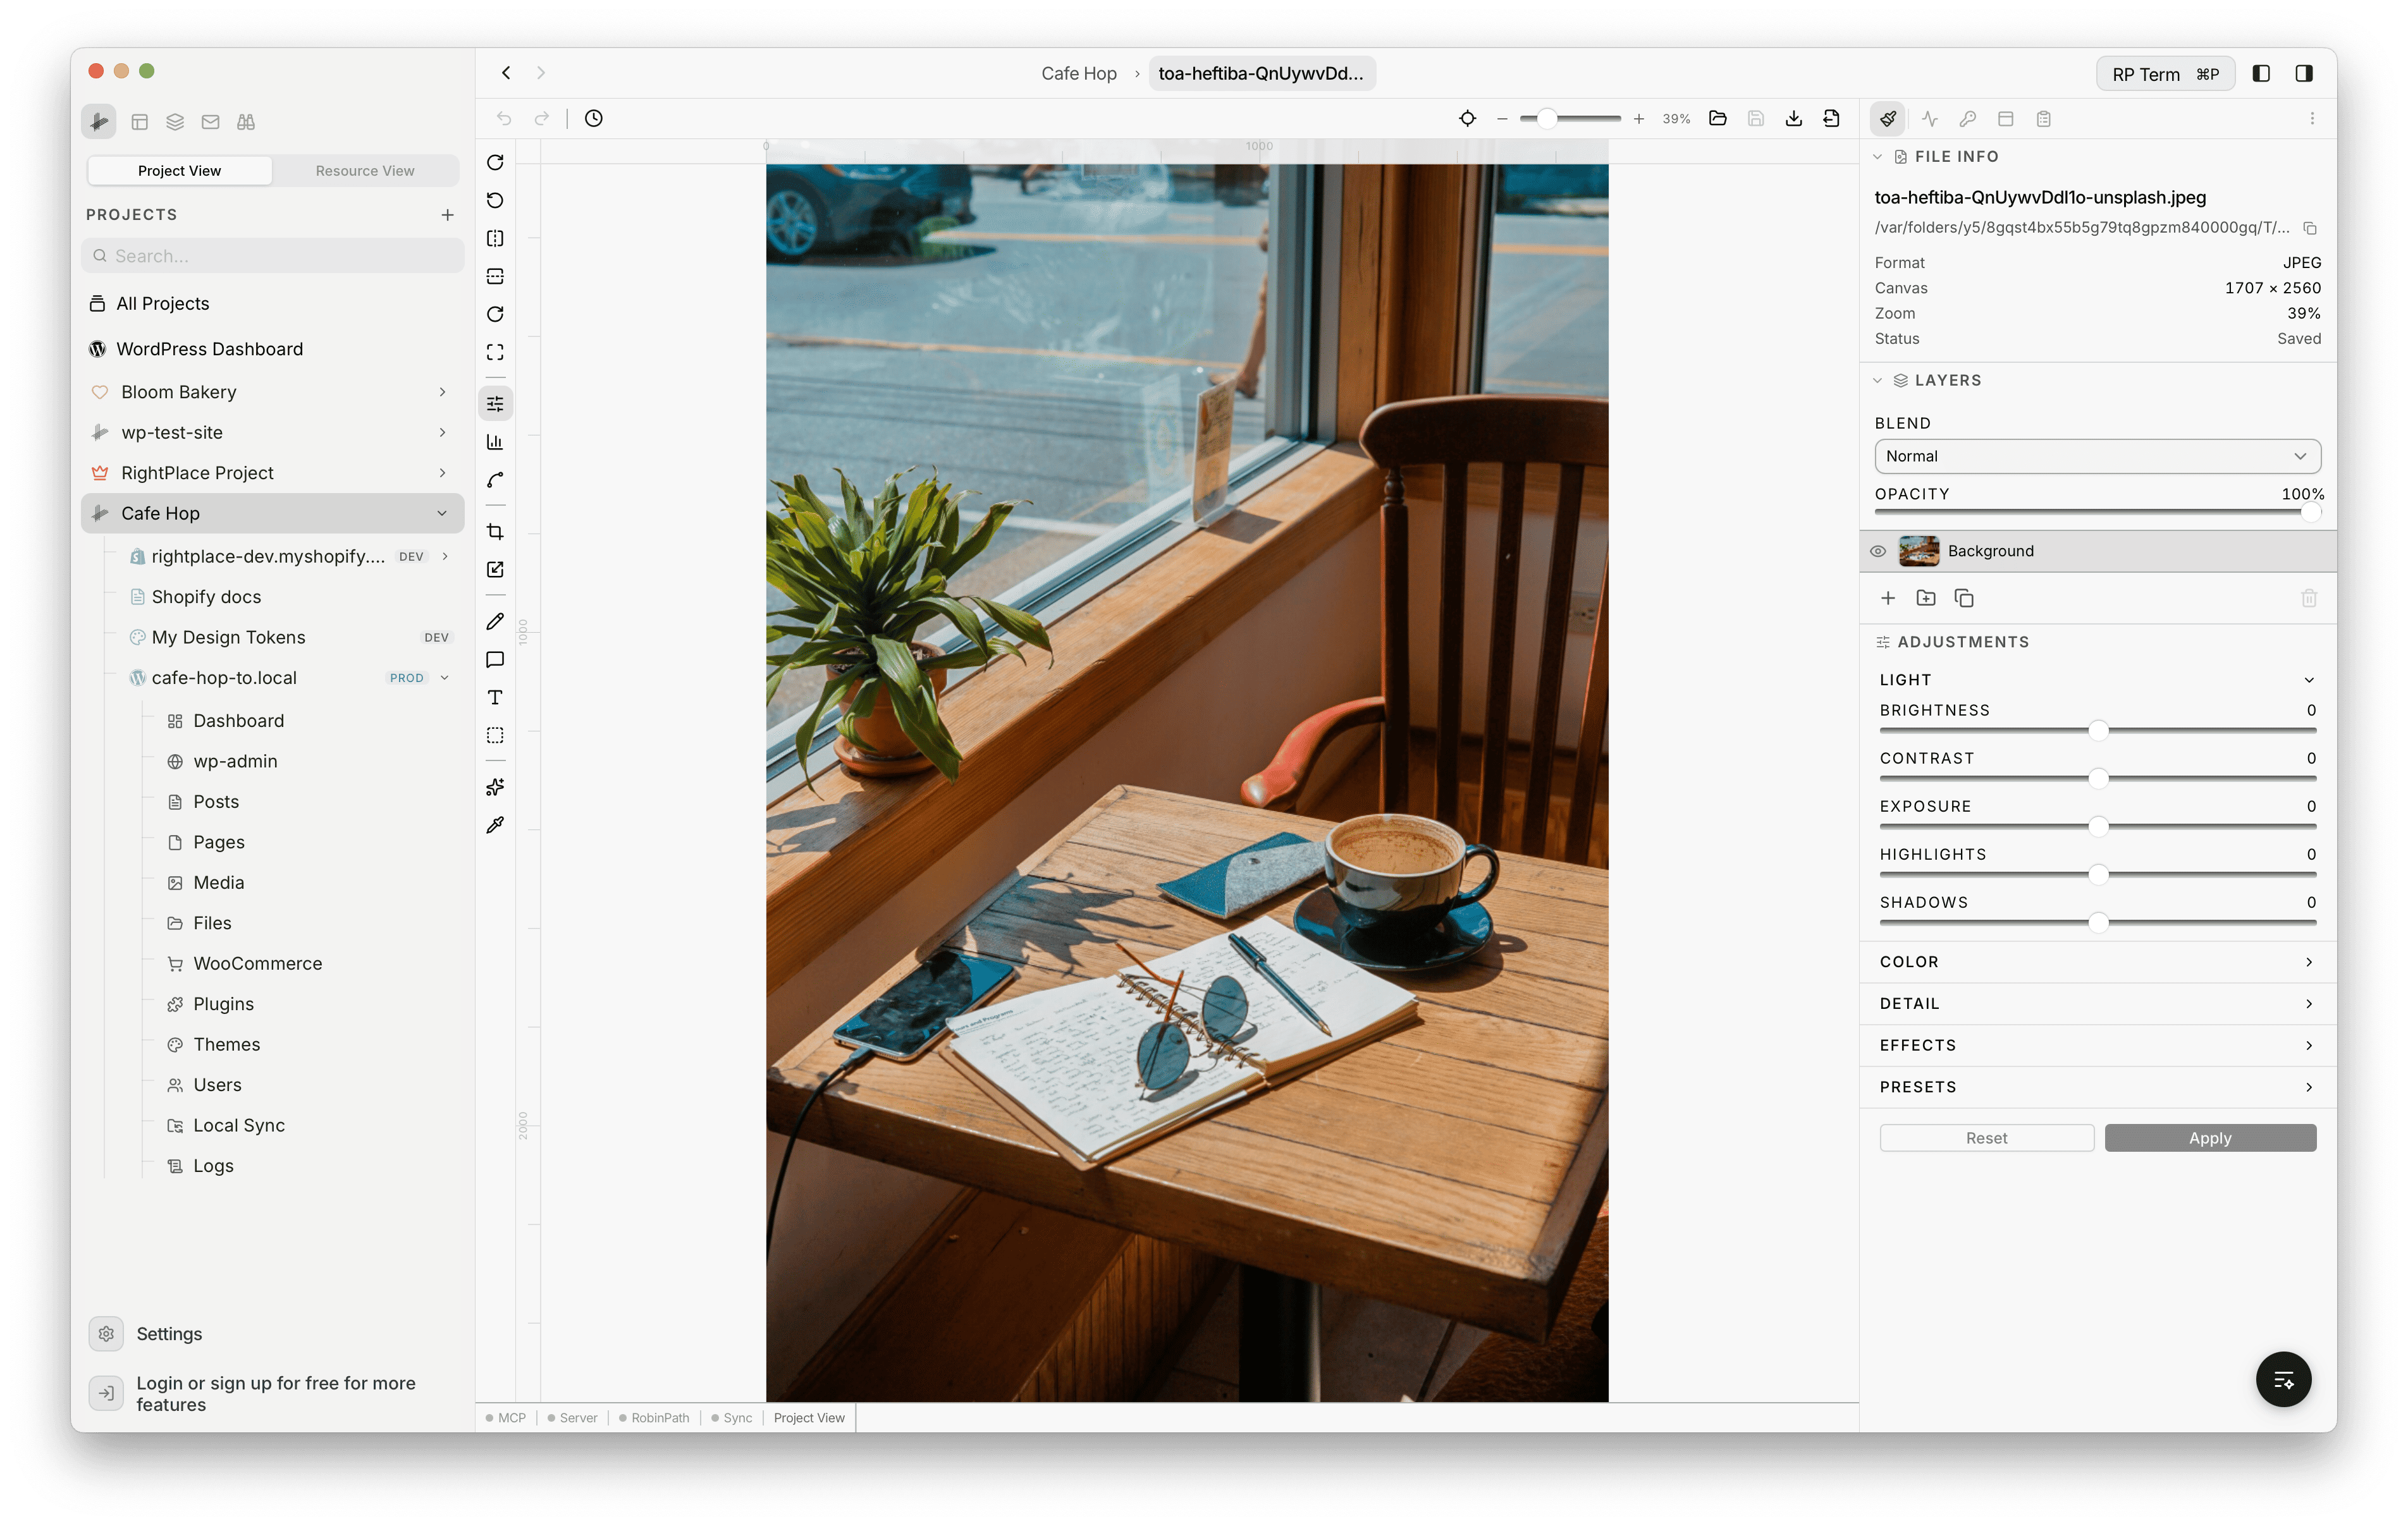
Task: Switch to the Resource View tab
Action: coord(364,170)
